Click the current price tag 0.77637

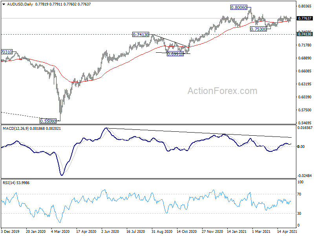point(305,18)
